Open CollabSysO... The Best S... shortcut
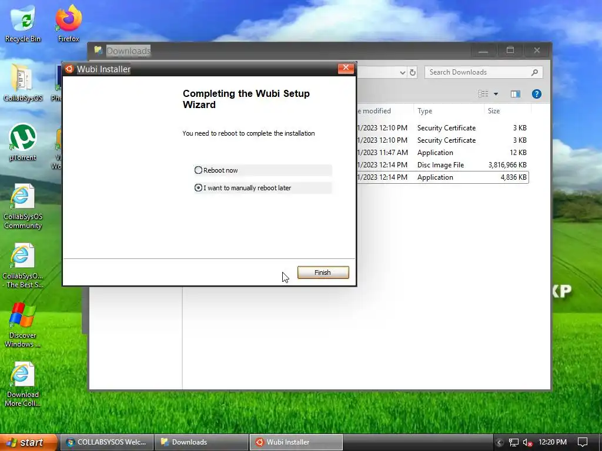This screenshot has height=451, width=602. 23,266
